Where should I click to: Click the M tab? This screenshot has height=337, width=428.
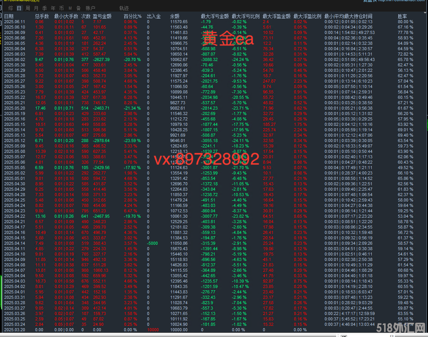[70, 8]
